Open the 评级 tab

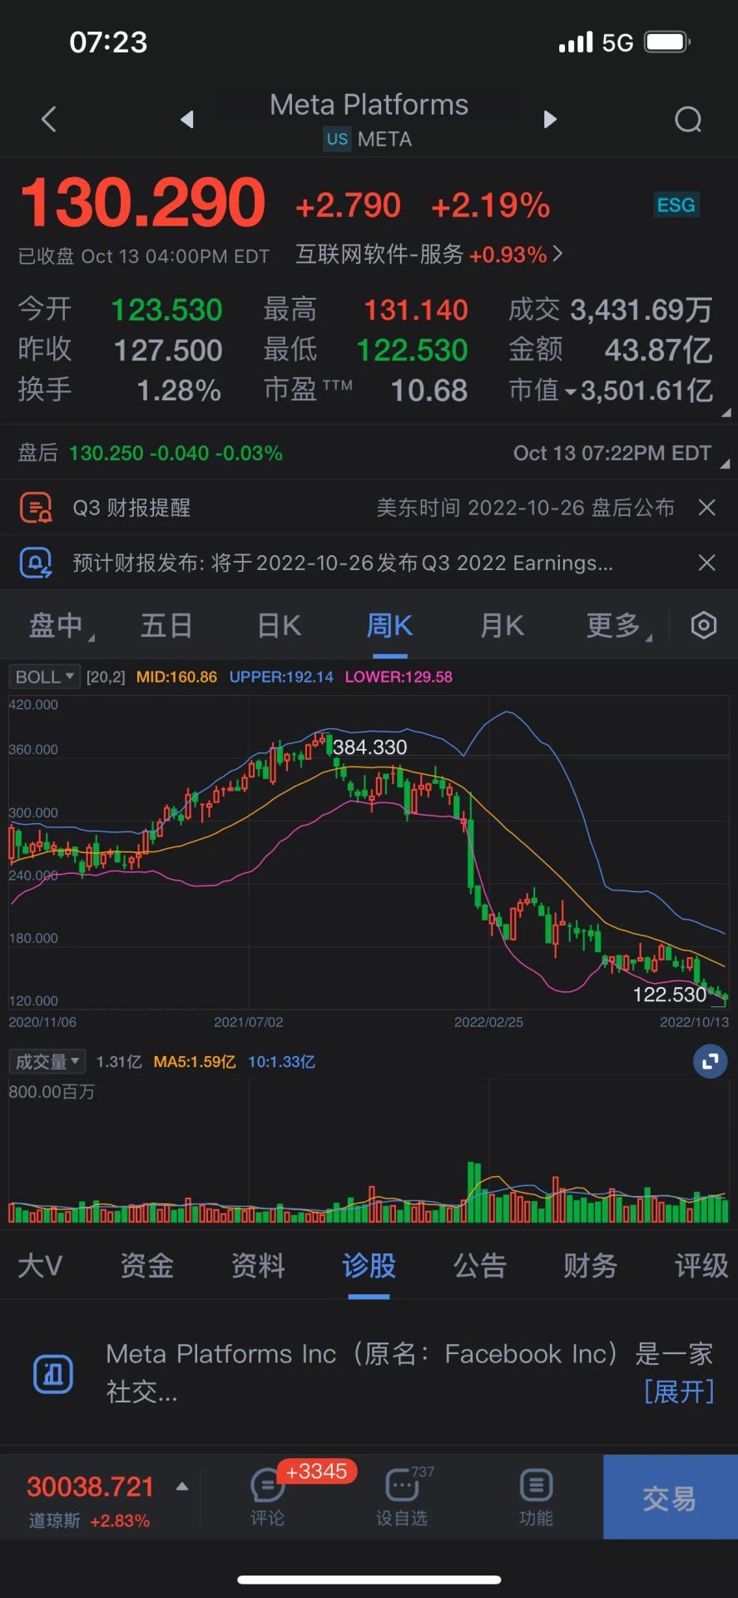[x=701, y=1266]
